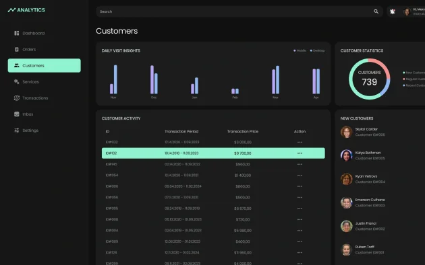Screen dimensions: 425x265
Task: Click the ID column header
Action: [107, 132]
